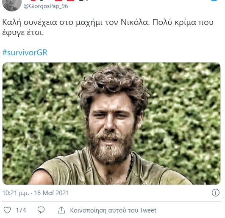Click the tweet time '10:21 μ.μ.'
This screenshot has width=225, height=218.
16,193
